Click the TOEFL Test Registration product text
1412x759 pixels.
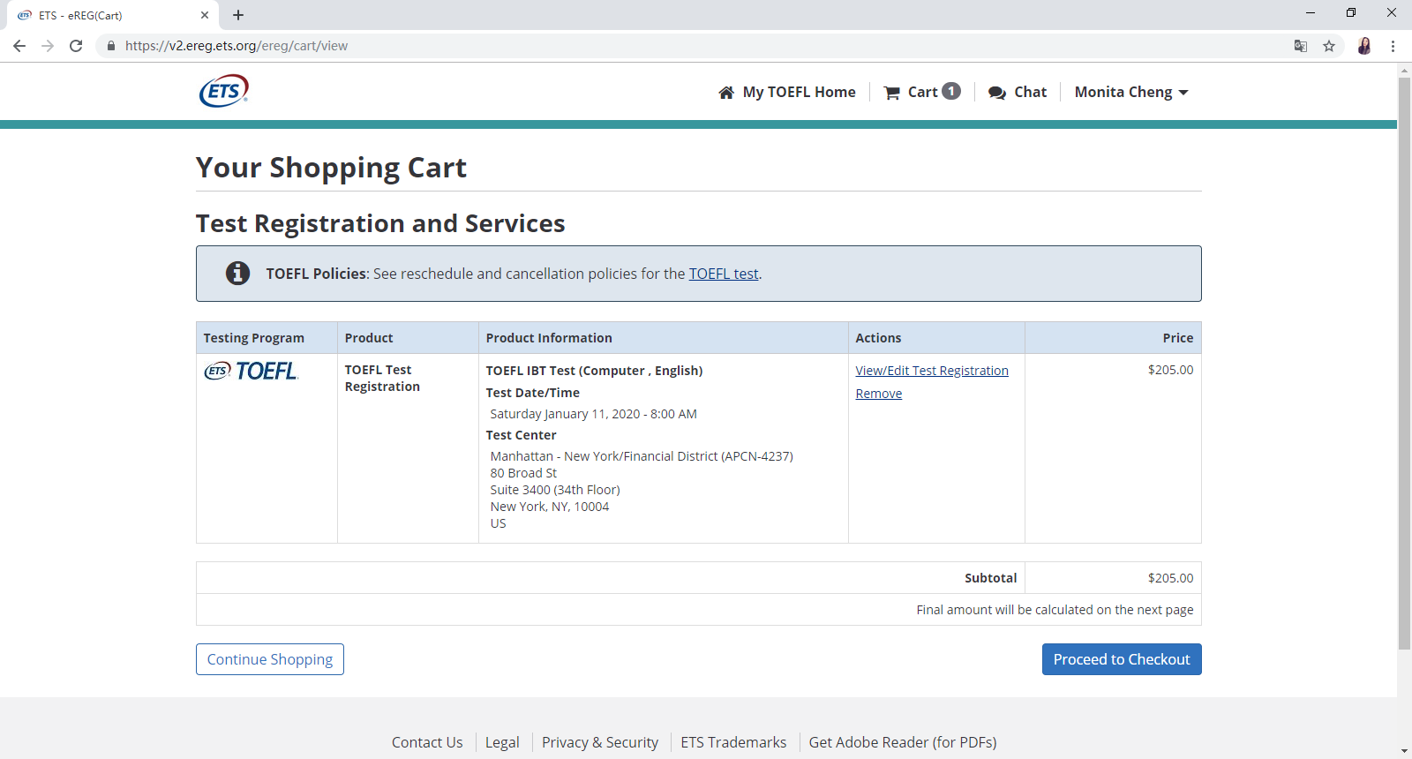(382, 379)
